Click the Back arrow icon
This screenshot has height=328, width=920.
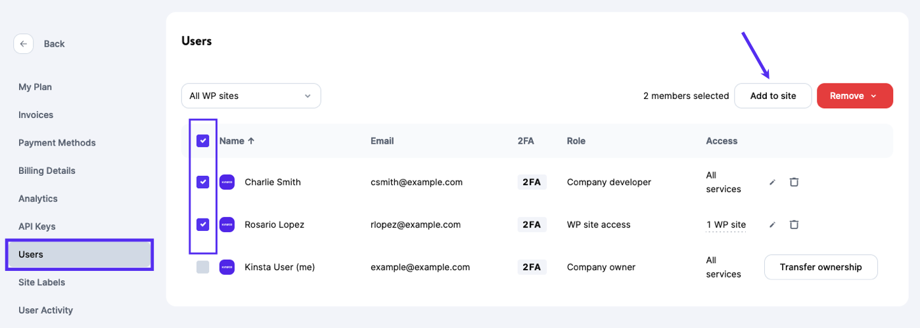[24, 44]
